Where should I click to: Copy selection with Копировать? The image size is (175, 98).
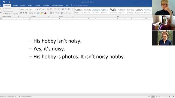coord(8,11)
